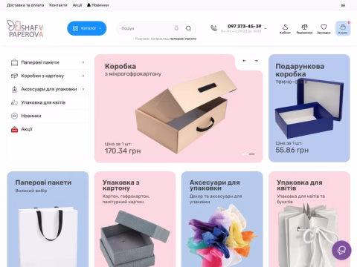This screenshot has width=357, height=267.
Task: Open Акції top menu link
Action: [x=77, y=5]
